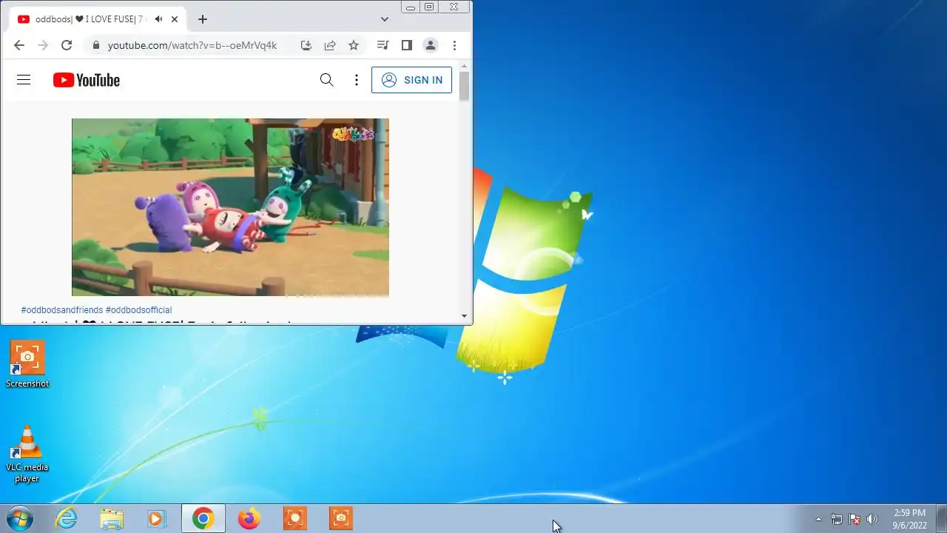Click the Oddbods video player
This screenshot has width=947, height=533.
230,207
